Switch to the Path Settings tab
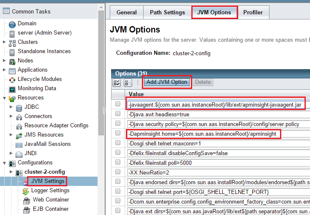The image size is (310, 215). (167, 12)
